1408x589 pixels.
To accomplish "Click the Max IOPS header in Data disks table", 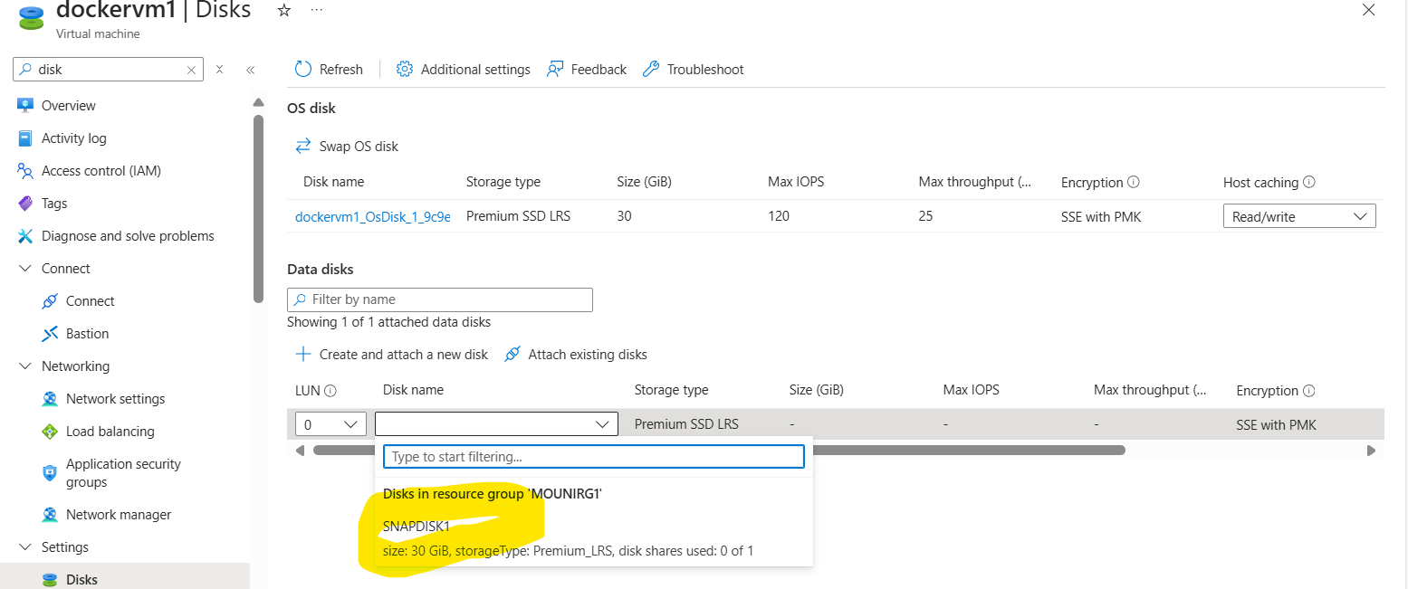I will 971,391.
